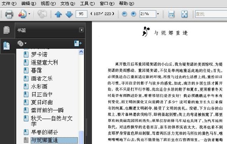Go to previous page with up arrow
Image resolution: width=227 pixels, height=144 pixels.
coord(58,14)
